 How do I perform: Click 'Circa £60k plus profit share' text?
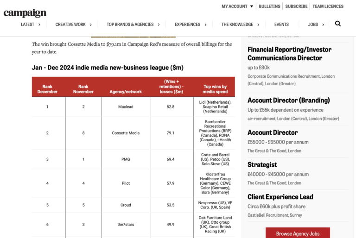pyautogui.click(x=276, y=207)
